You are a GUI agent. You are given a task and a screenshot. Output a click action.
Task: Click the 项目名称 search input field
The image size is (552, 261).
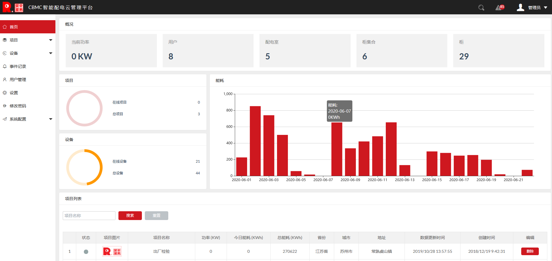click(x=89, y=216)
